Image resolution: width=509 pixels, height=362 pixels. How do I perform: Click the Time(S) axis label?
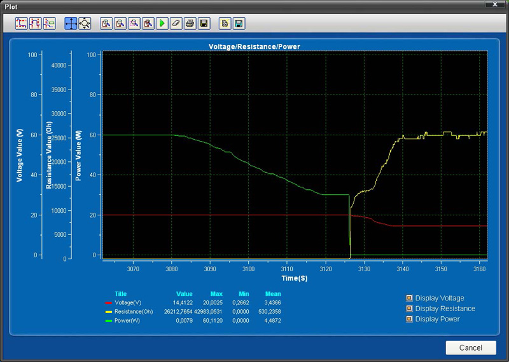coord(295,278)
